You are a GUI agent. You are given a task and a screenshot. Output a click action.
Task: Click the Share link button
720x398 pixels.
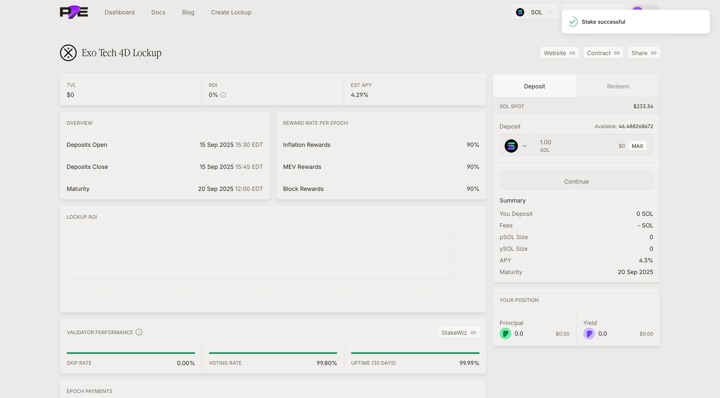pyautogui.click(x=643, y=53)
